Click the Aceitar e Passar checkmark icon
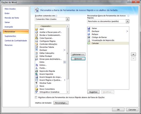141x114 pixels. coord(36,32)
